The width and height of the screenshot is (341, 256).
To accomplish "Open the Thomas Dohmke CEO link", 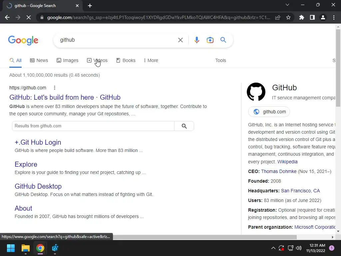I will [279, 172].
